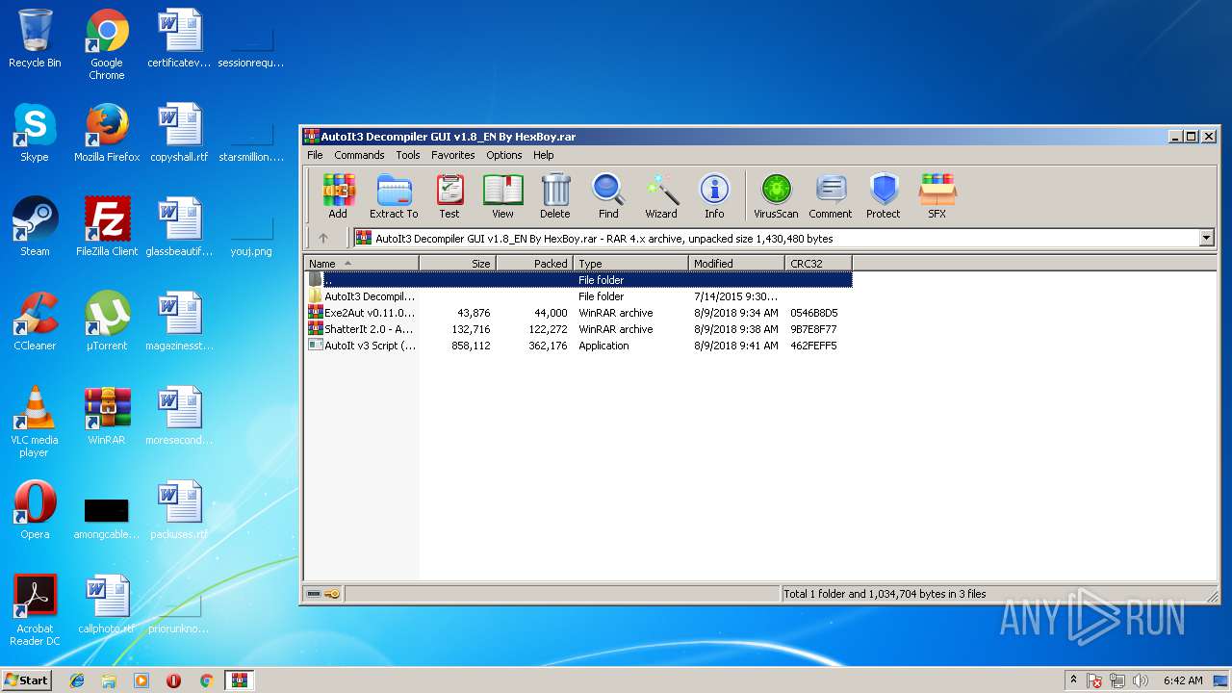Click µTorrent desktop icon
This screenshot has width=1232, height=693.
click(x=107, y=321)
